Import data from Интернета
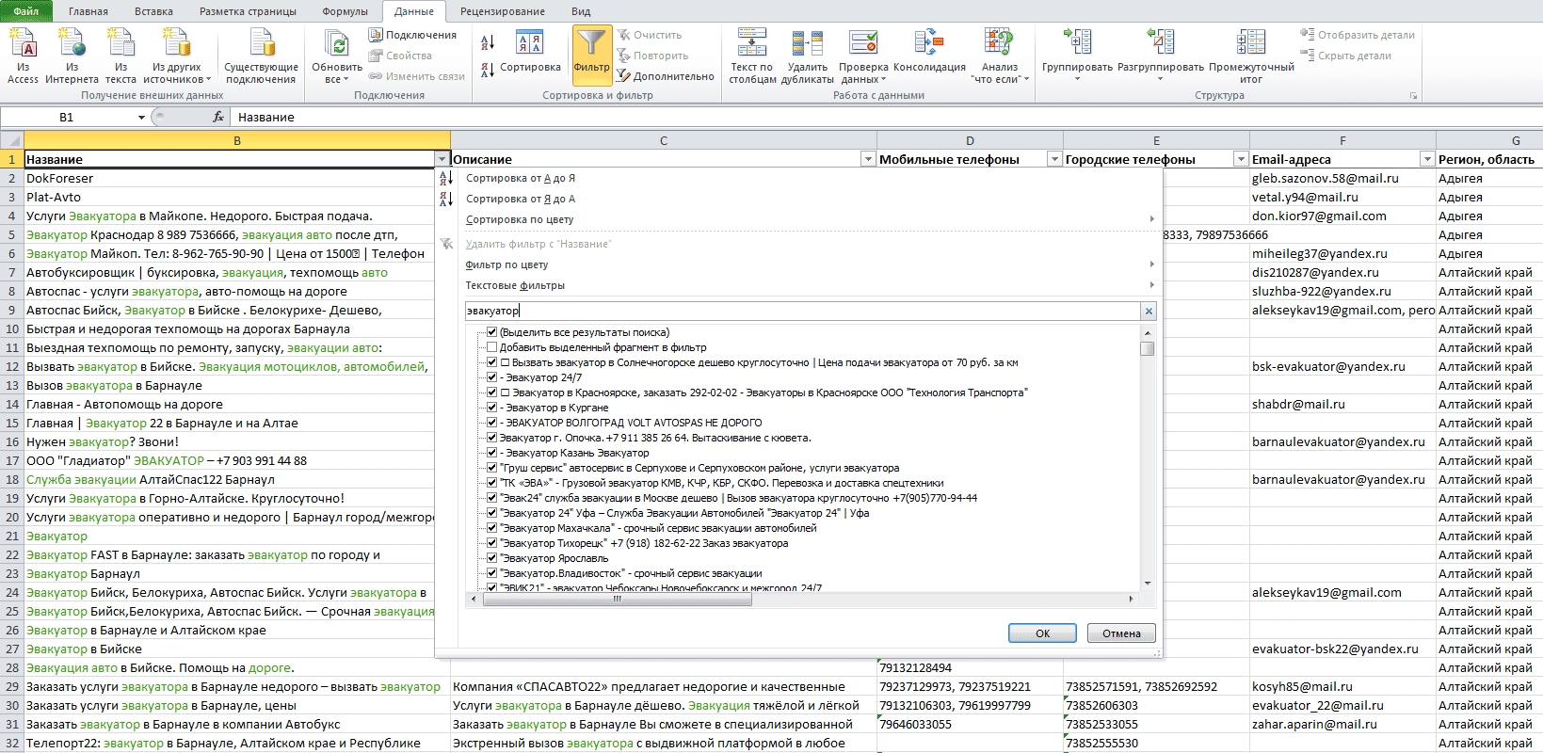1543x753 pixels. point(72,56)
